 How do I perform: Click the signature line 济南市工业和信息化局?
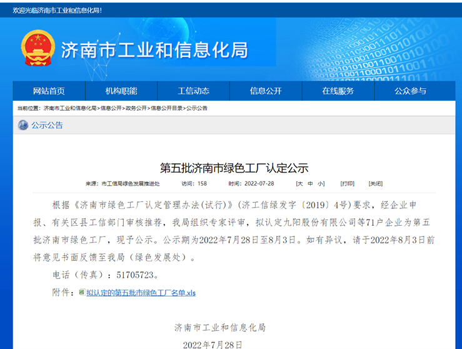click(x=220, y=328)
